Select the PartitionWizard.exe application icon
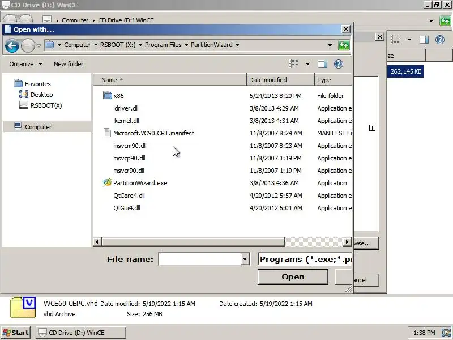Viewport: 453px width, 340px height. pyautogui.click(x=107, y=182)
